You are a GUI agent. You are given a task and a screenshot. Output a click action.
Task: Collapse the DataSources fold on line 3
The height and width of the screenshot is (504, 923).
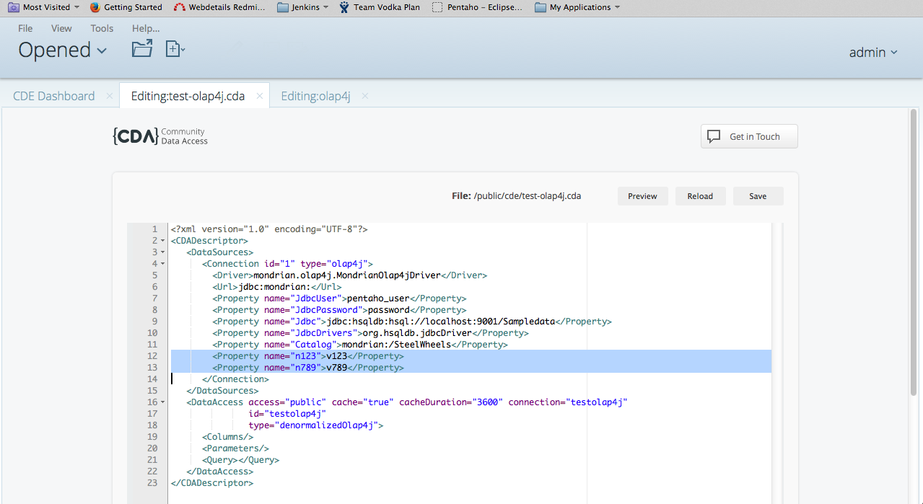(163, 252)
